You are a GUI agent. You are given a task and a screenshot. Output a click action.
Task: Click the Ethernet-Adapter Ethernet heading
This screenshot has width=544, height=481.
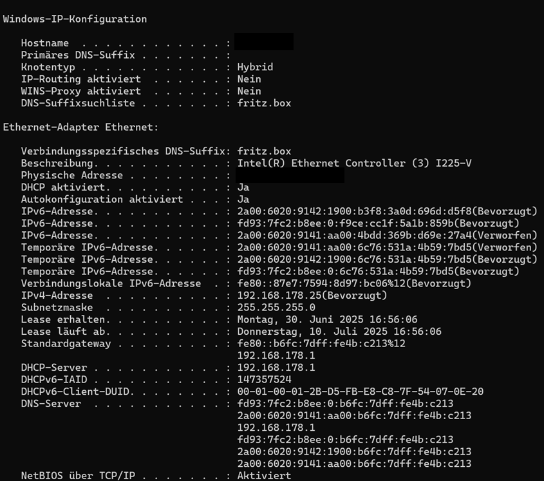click(80, 127)
